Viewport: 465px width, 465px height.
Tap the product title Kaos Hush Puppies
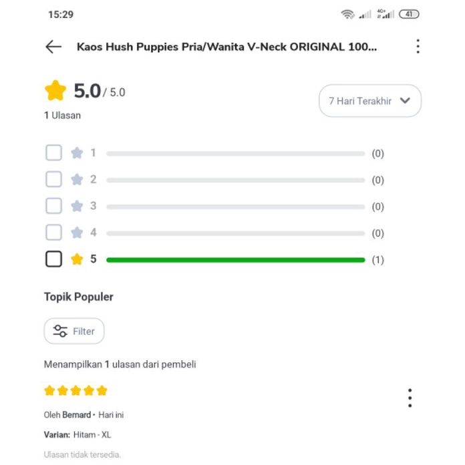click(226, 47)
